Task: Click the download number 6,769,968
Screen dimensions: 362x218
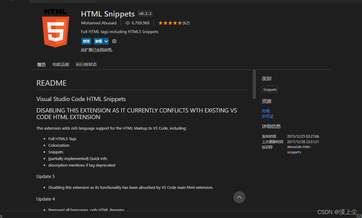Action: 140,23
